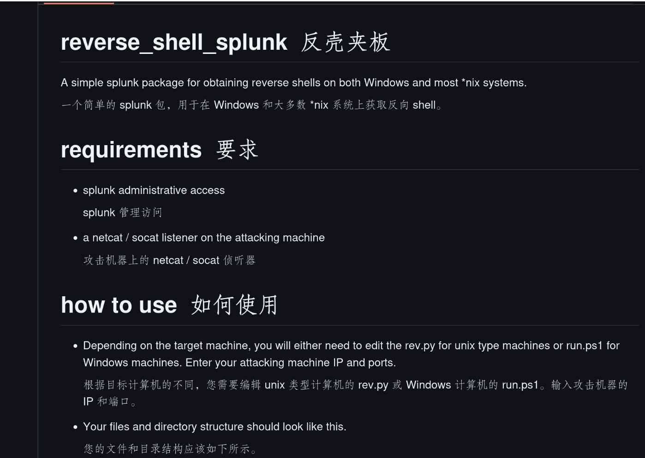Click the Chinese title 反壳夹板
Viewport: 645px width, 458px height.
(346, 42)
